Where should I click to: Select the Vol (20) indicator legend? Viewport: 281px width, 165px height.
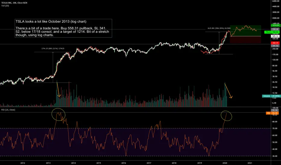point(5,6)
